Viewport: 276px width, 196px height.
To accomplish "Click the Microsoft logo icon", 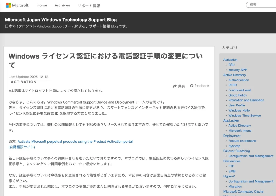I will pos(9,5).
